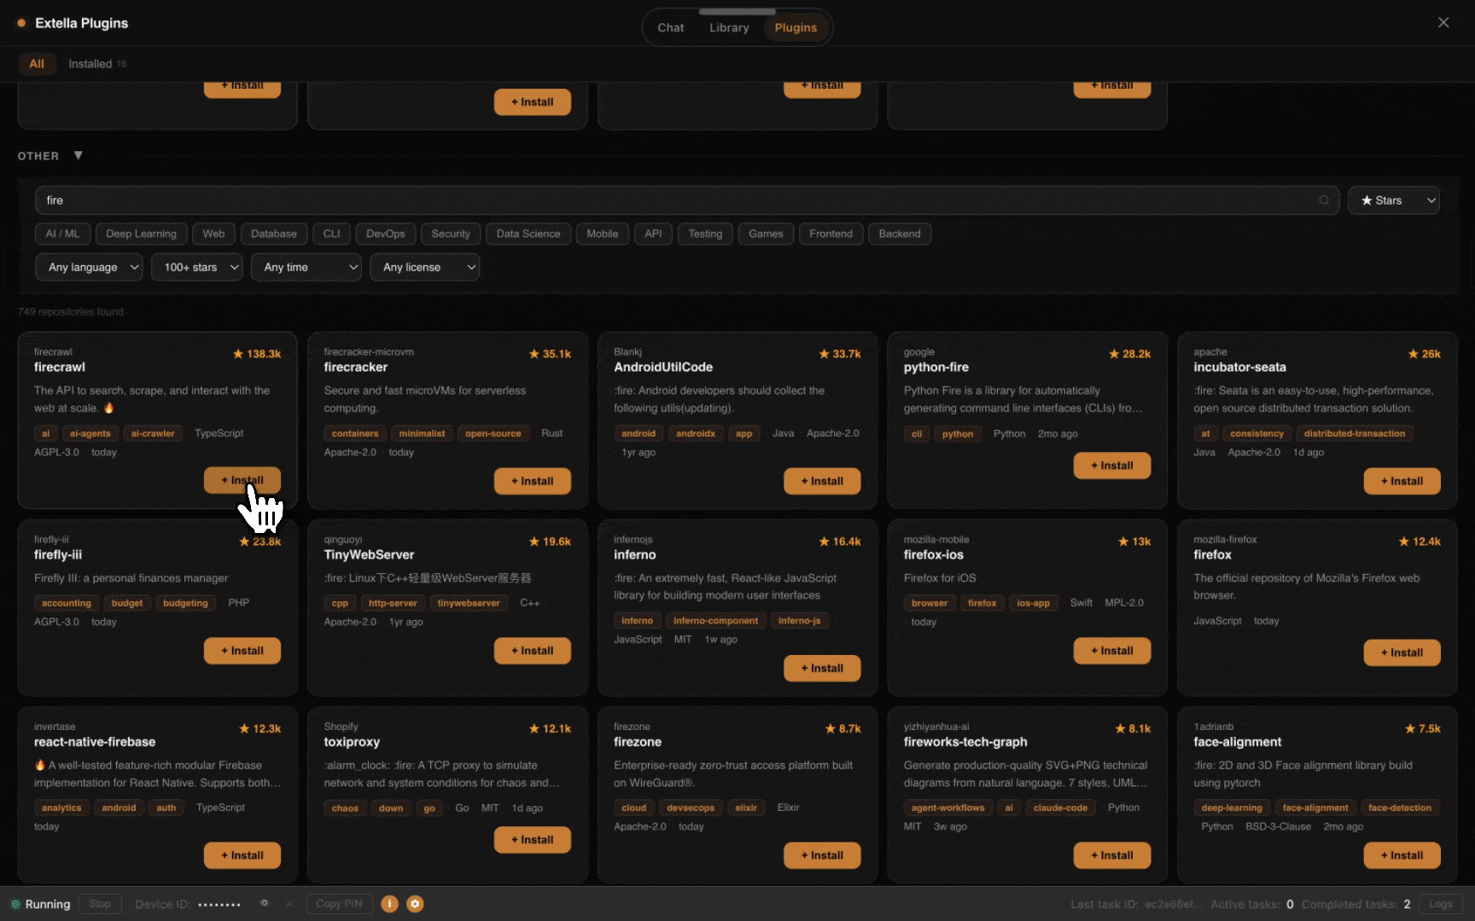
Task: Open settings via orange gear icon
Action: coord(415,904)
